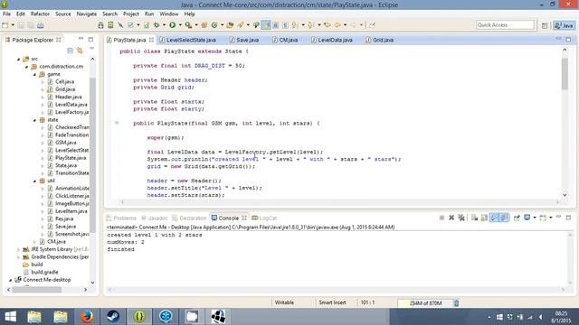Screen dimensions: 579x325
Task: Collapse All in Package Explorer
Action: coord(71,51)
